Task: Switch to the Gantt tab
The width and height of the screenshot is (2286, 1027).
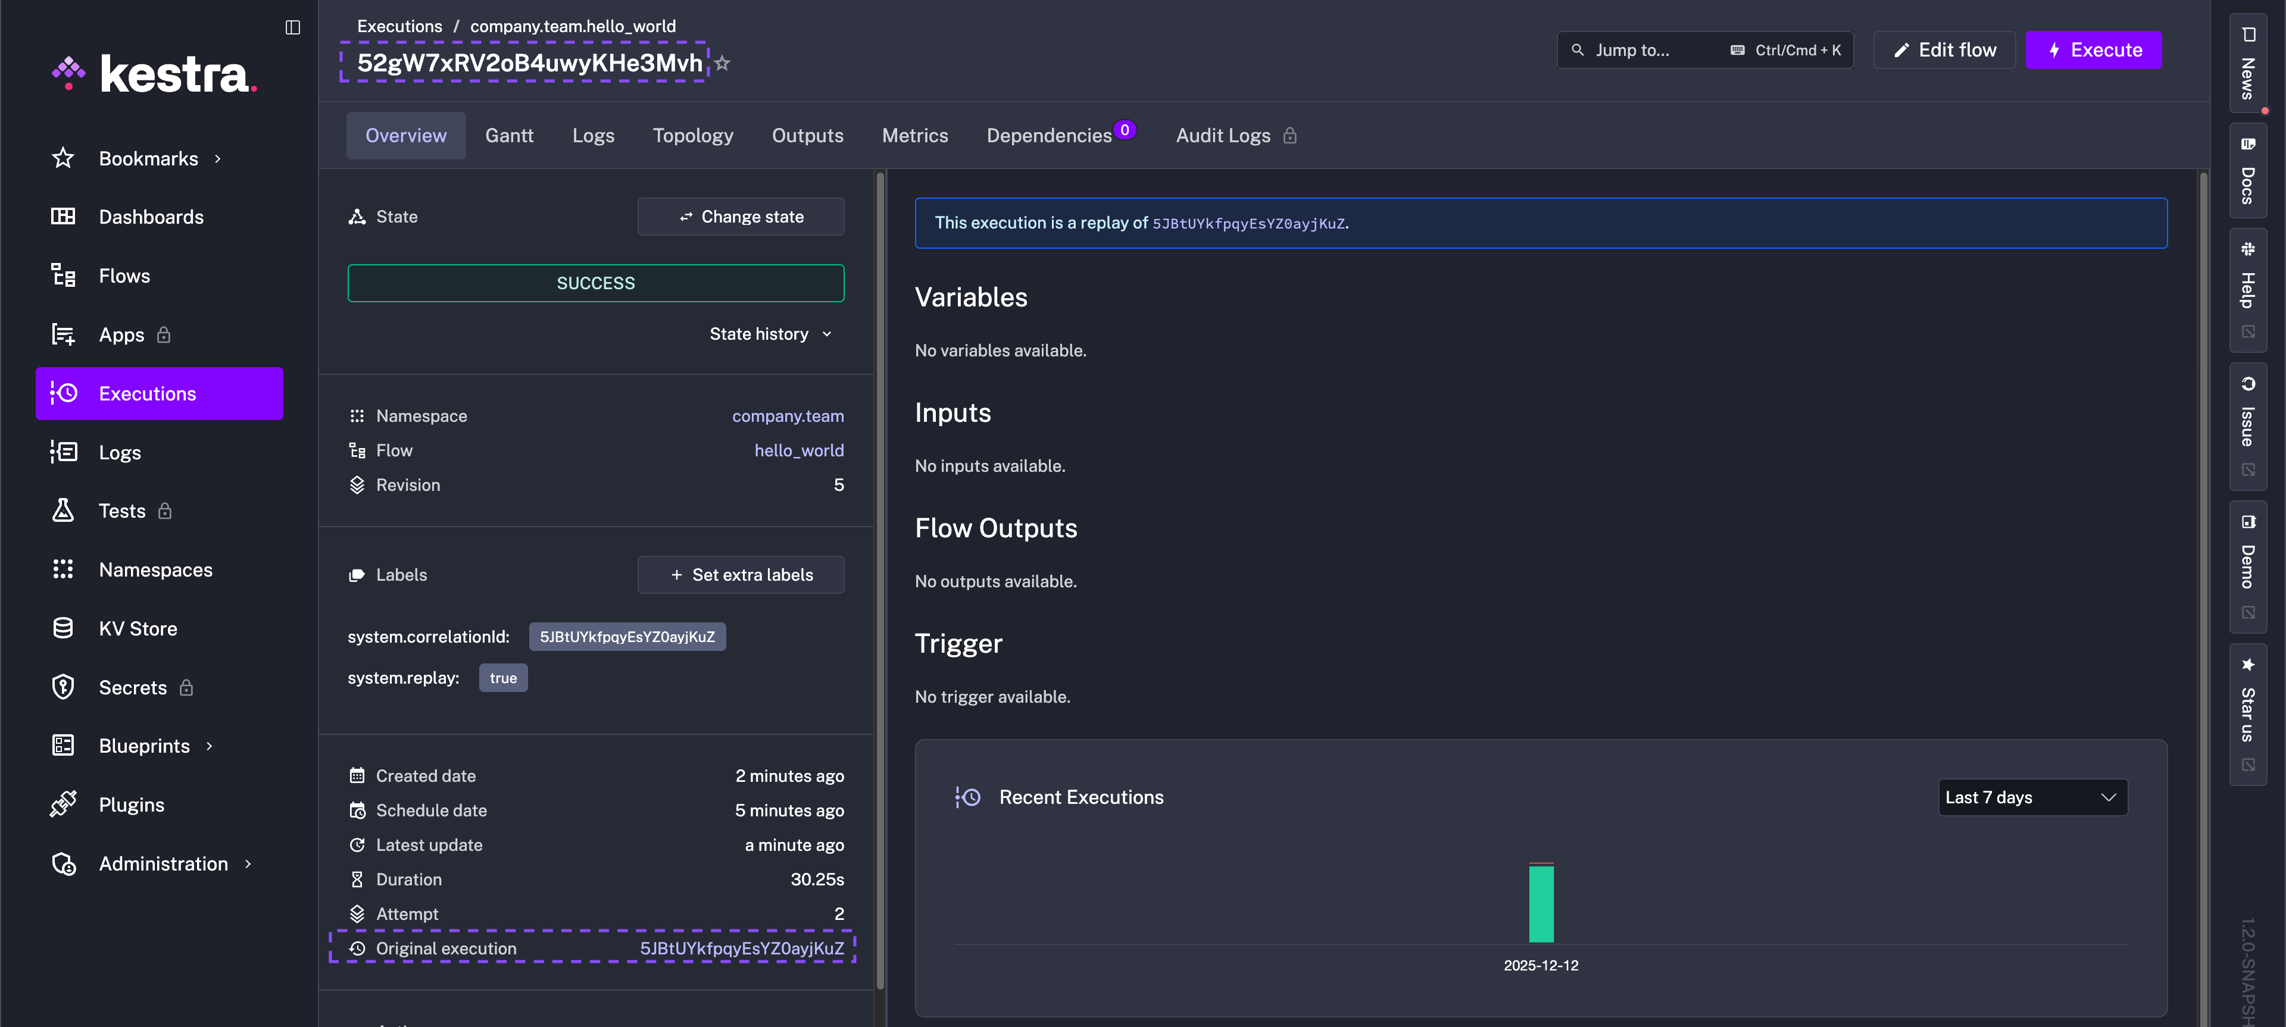Action: point(508,136)
